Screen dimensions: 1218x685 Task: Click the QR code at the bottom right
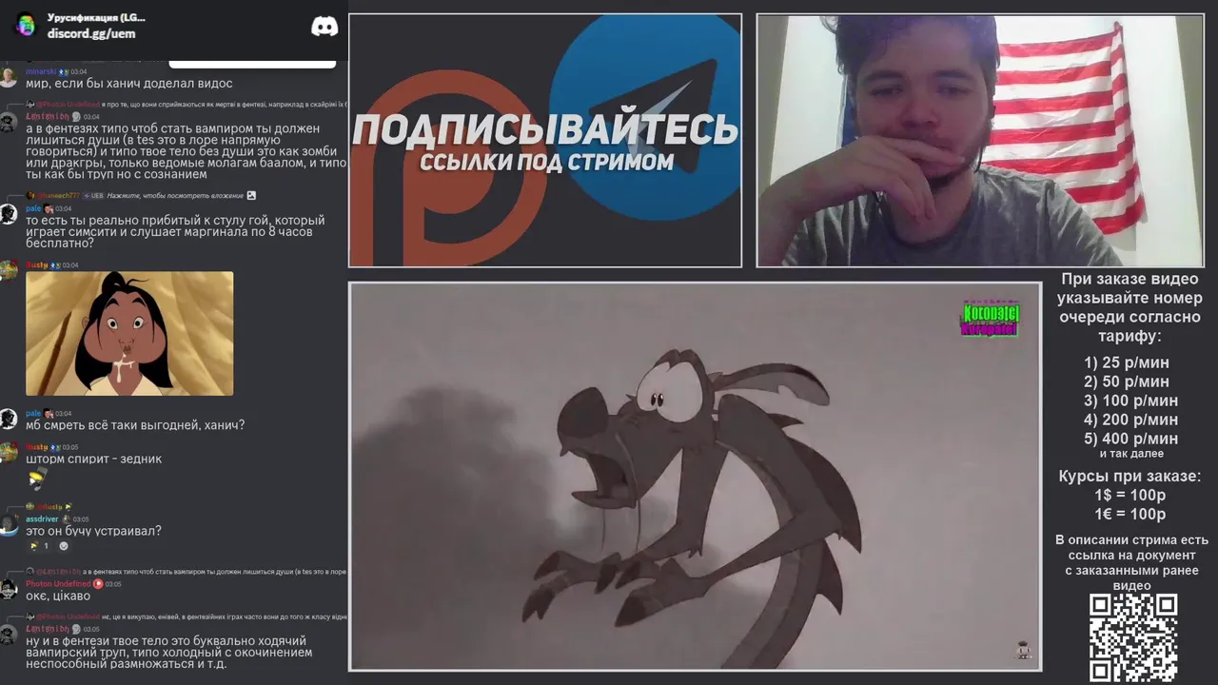click(x=1132, y=637)
